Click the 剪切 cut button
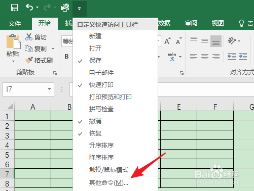Viewport: 254px width, 191px height. 36,37
